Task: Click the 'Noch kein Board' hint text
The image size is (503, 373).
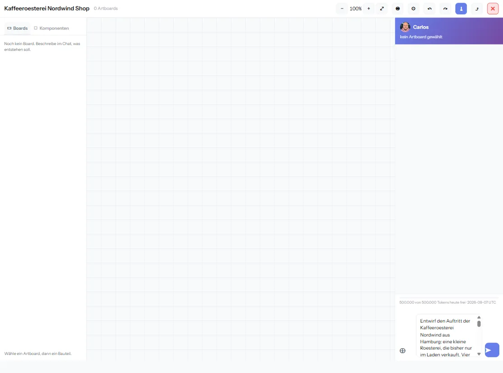Action: 42,46
